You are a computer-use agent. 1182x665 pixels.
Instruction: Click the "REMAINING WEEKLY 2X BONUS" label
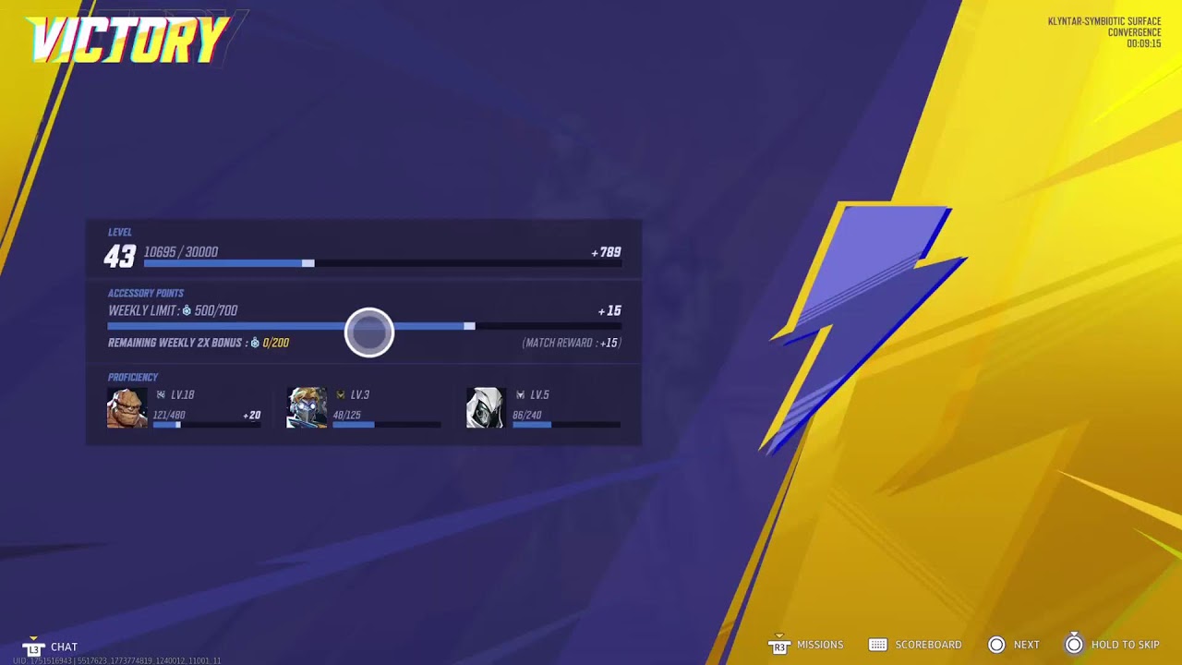click(x=175, y=343)
